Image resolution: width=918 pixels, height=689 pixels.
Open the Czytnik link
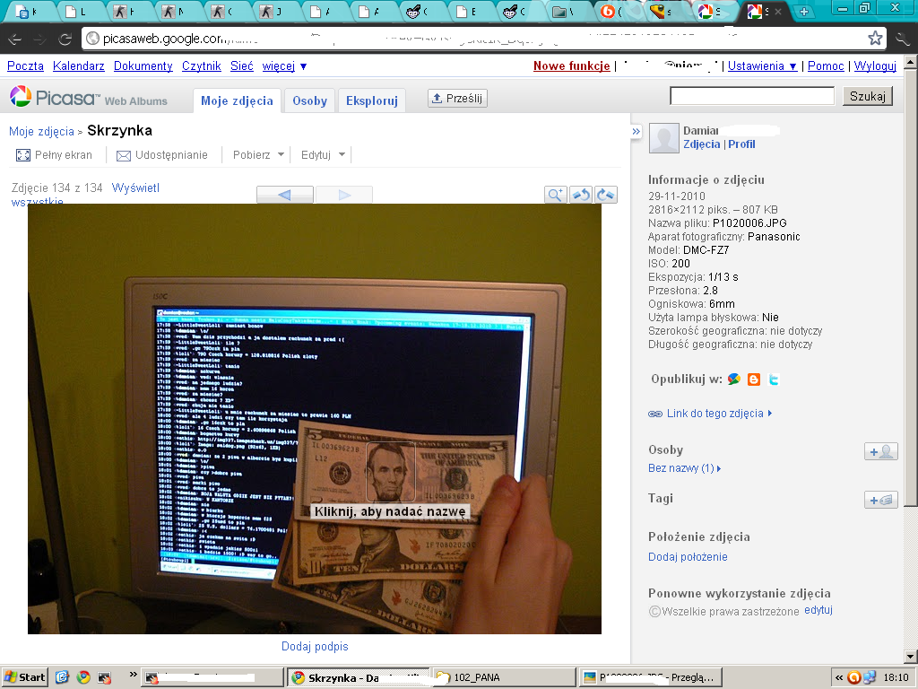[x=202, y=66]
